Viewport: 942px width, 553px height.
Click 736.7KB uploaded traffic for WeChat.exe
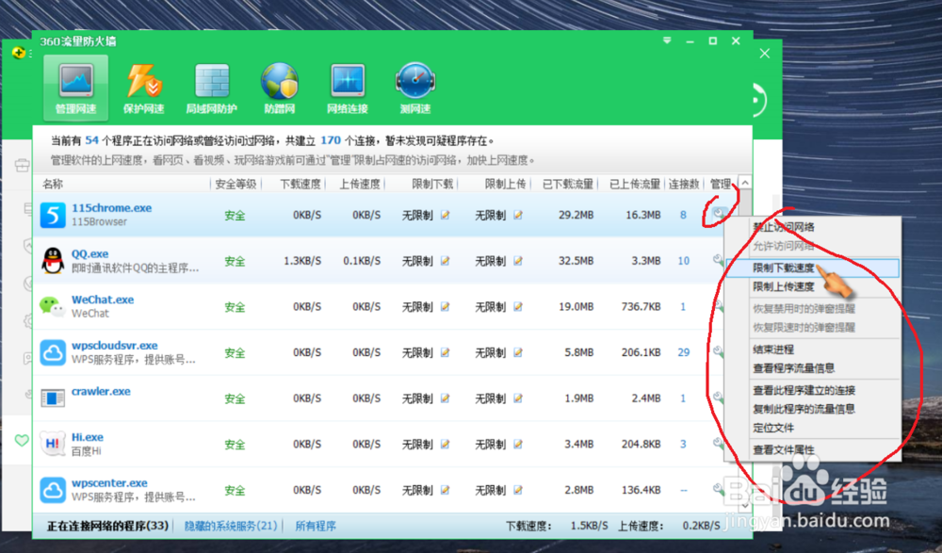(641, 306)
